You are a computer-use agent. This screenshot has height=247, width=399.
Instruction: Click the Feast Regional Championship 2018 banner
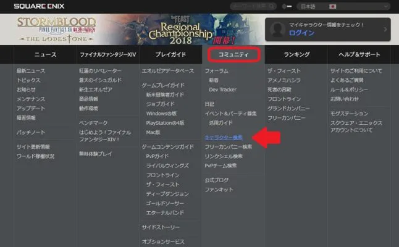coord(181,30)
